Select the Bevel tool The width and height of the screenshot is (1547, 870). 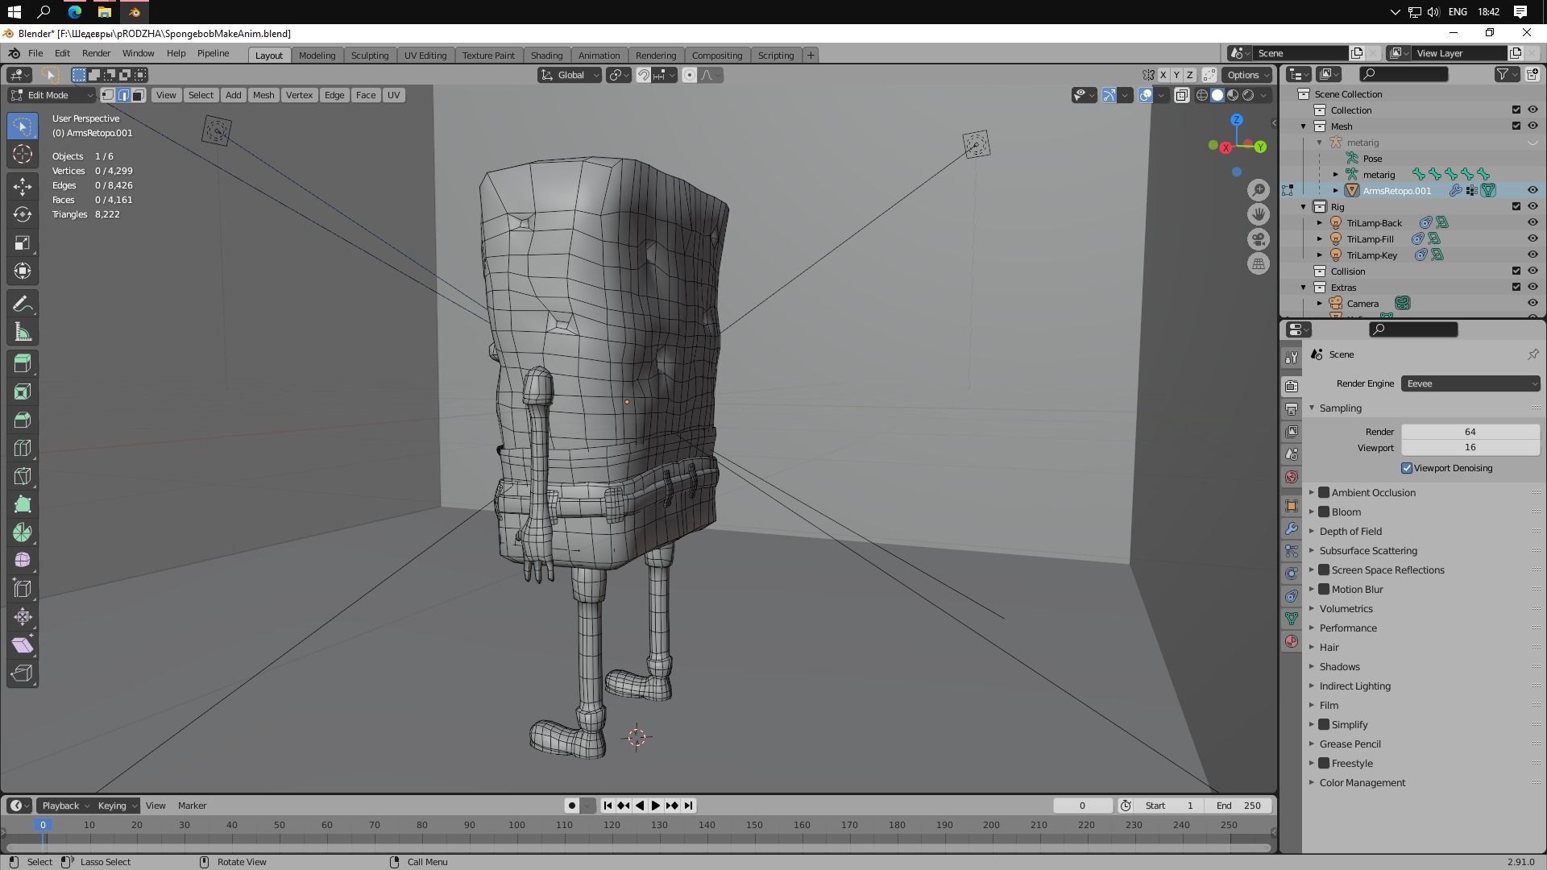click(23, 420)
